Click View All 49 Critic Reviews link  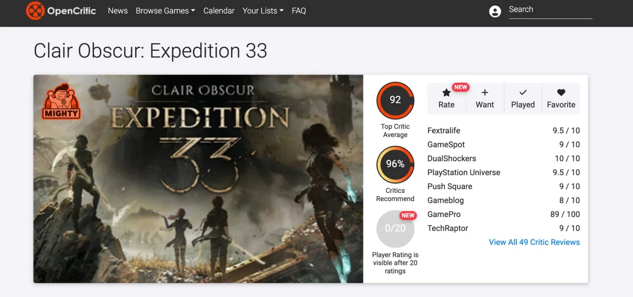(534, 242)
